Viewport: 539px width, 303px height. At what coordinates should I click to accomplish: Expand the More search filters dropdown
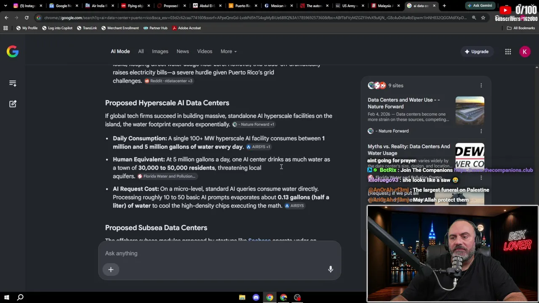229,51
